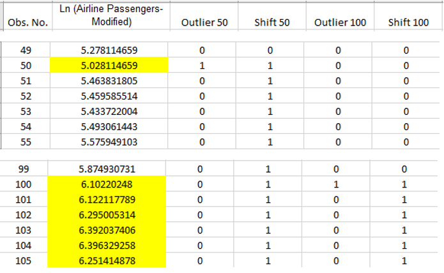This screenshot has height=273, width=444.
Task: Click cell showing 5.493061443
Action: point(109,126)
